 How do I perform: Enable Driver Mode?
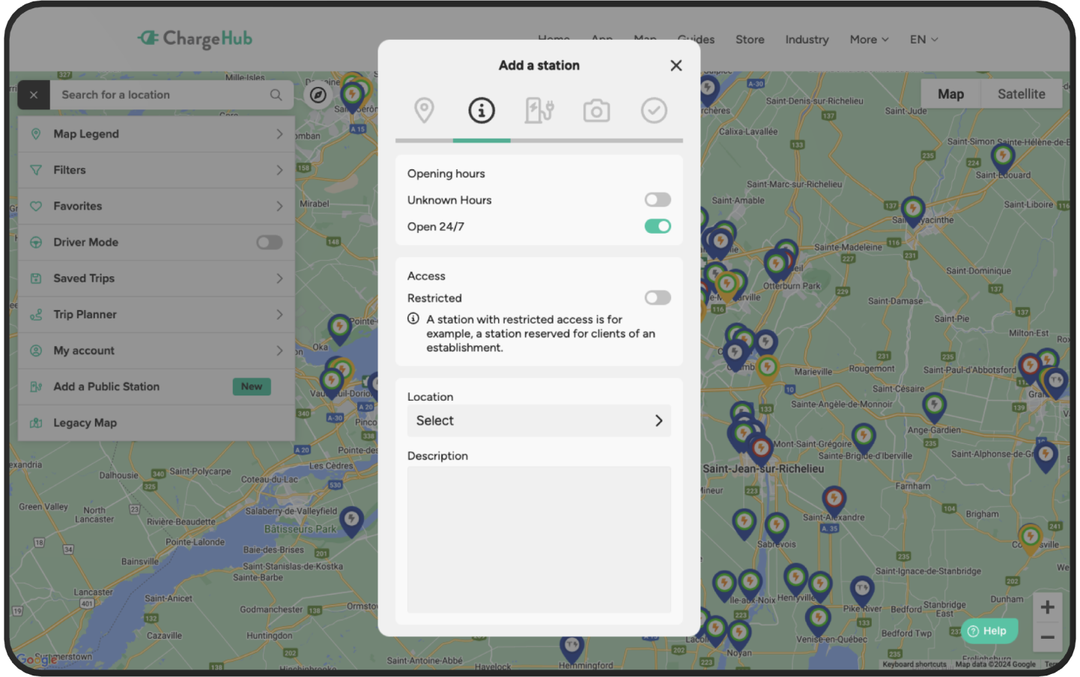click(x=269, y=242)
